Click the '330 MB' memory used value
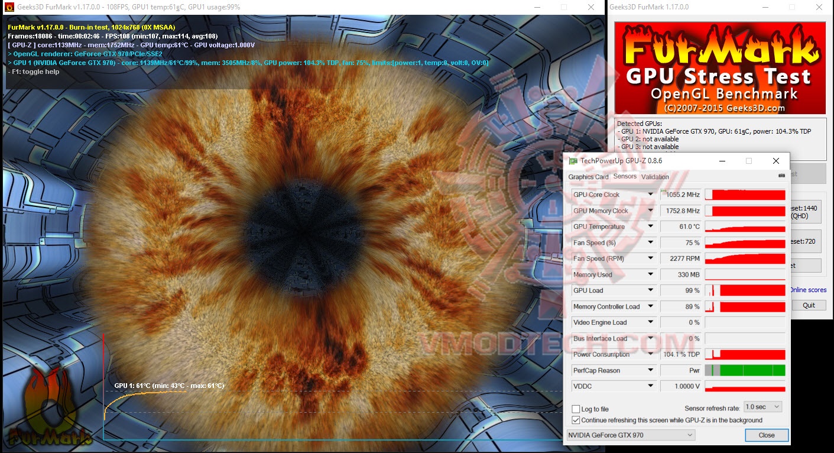 pos(689,274)
